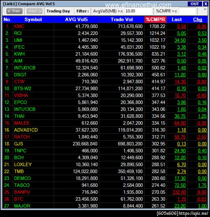Select the INTU13CB symbol
210x217 pixels.
[25, 109]
